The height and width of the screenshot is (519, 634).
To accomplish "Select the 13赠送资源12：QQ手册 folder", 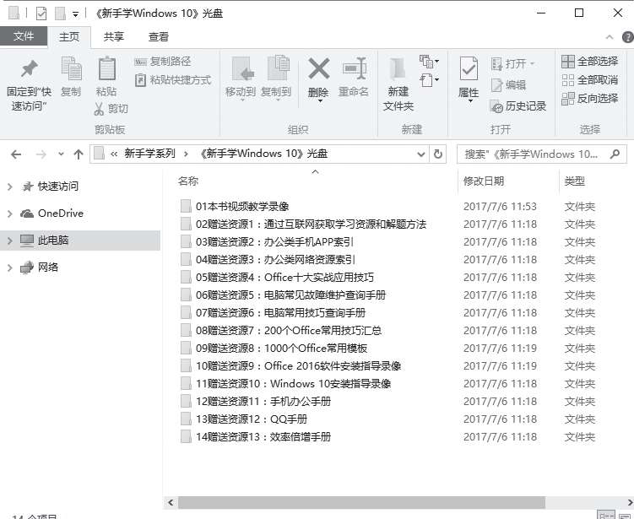I will [252, 419].
